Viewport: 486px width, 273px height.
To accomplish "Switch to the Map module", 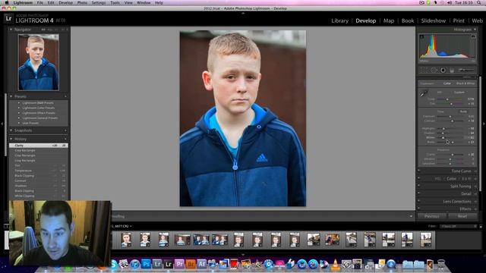I will point(389,20).
